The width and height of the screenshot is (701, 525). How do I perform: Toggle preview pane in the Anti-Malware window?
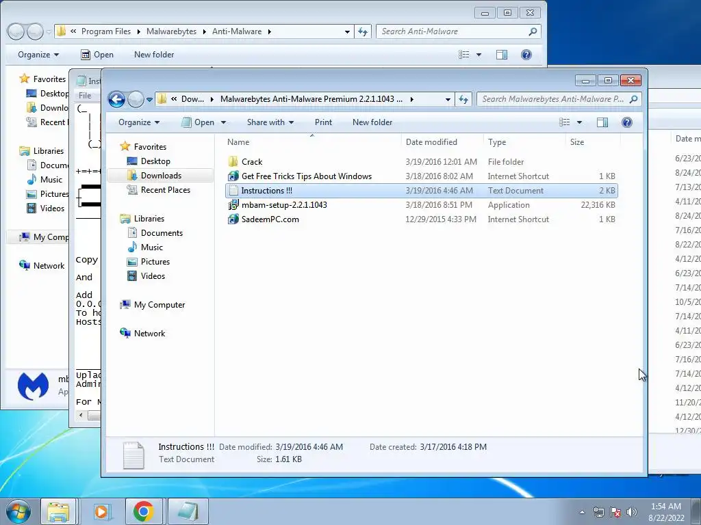point(502,55)
